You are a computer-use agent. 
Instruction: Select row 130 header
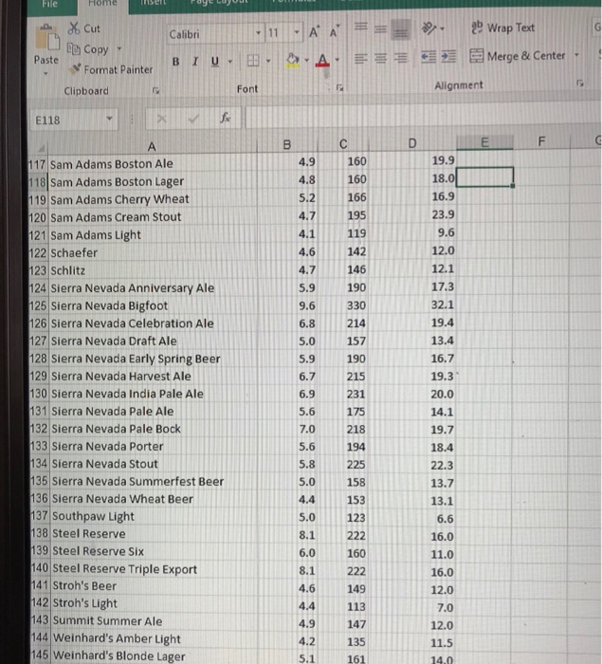[39, 394]
